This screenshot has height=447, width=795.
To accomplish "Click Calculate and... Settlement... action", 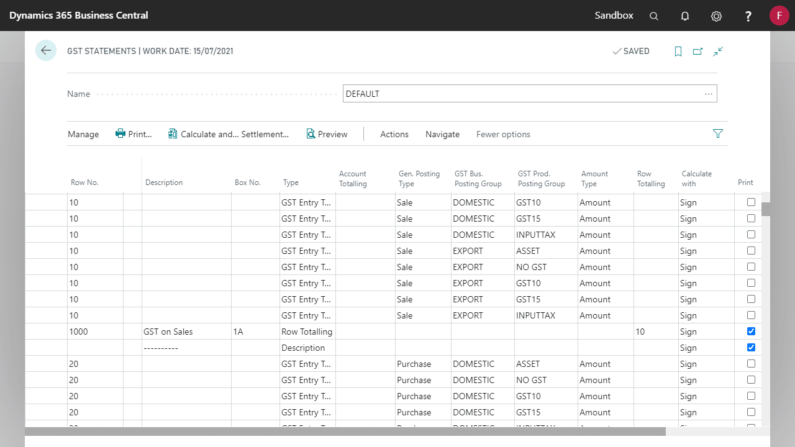I will tap(229, 134).
